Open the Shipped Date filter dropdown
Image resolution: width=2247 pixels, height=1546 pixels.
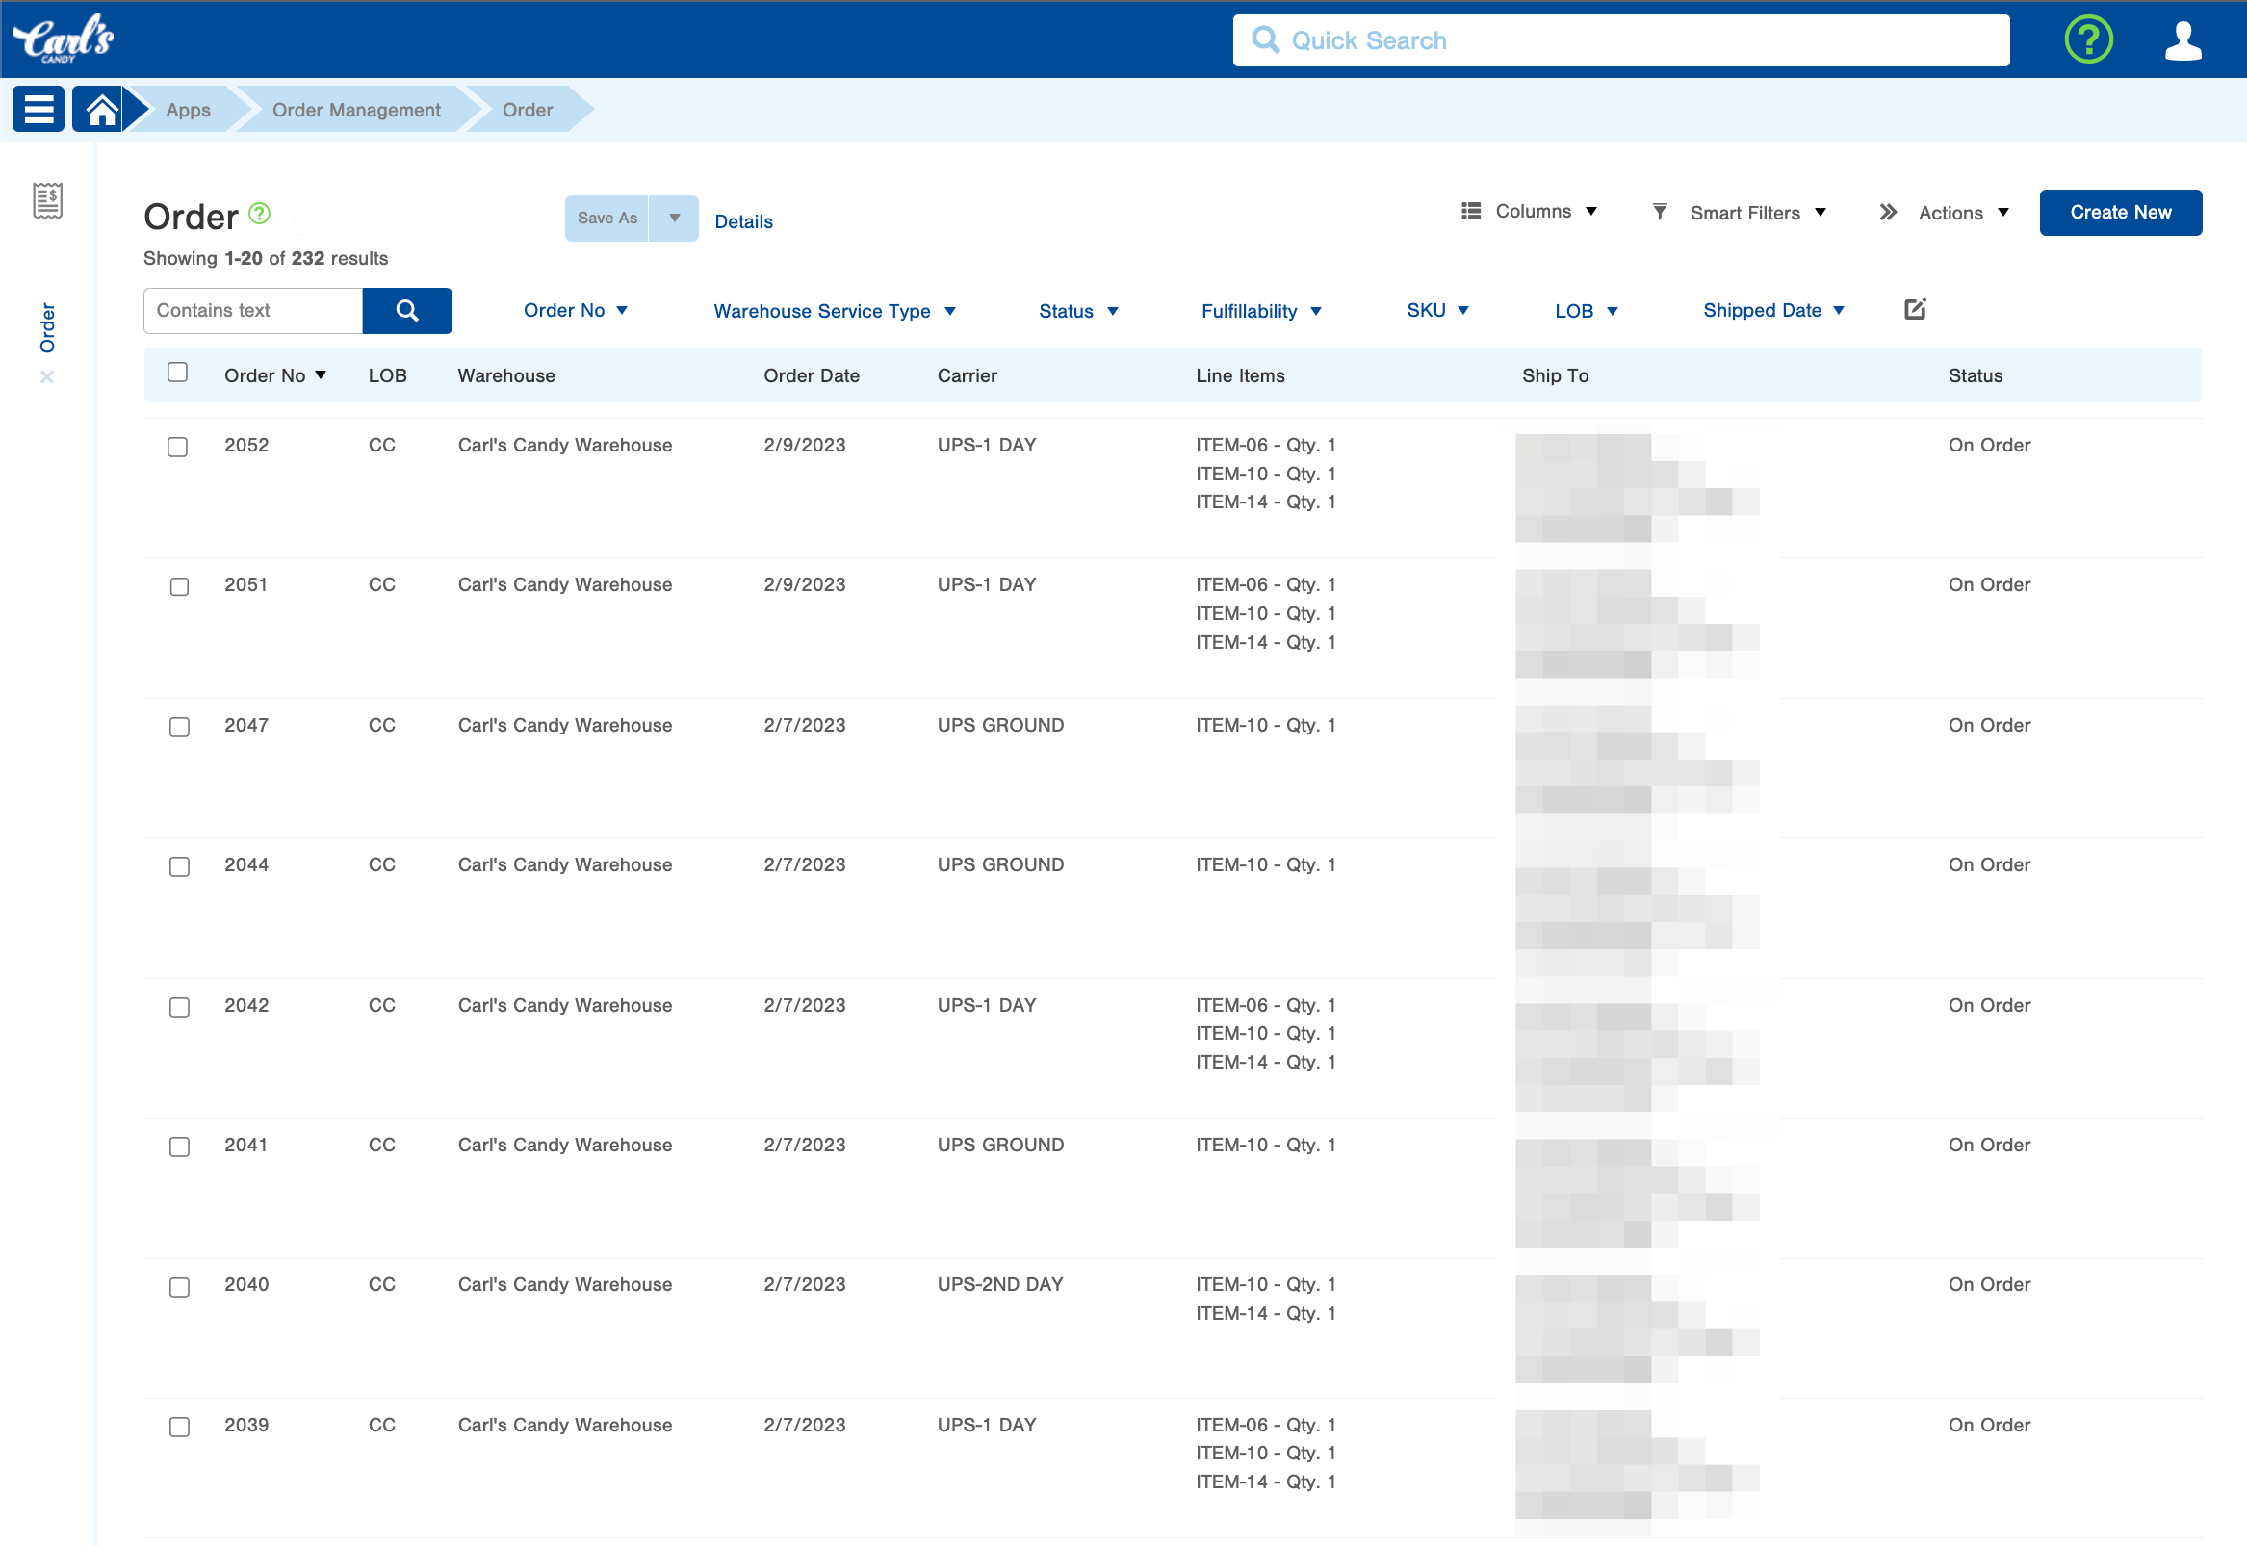click(x=1772, y=310)
